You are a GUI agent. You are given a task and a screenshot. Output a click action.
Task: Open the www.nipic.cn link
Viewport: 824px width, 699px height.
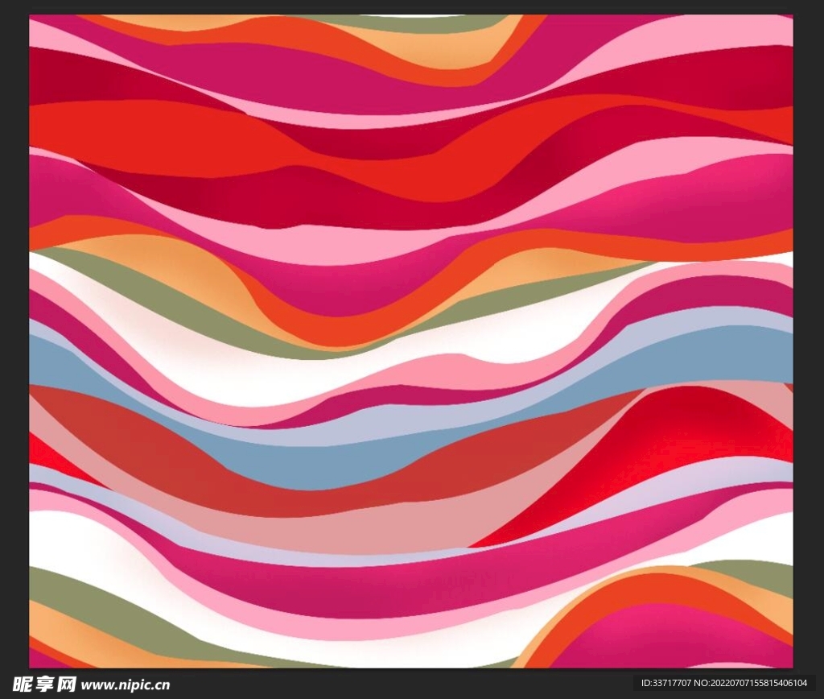[x=126, y=685]
